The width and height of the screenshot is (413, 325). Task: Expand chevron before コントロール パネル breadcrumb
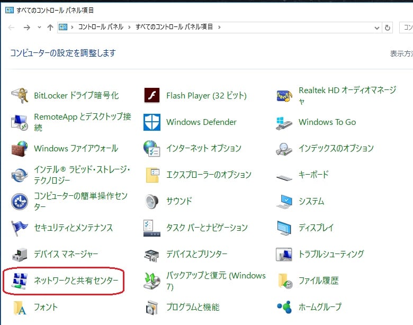[72, 27]
